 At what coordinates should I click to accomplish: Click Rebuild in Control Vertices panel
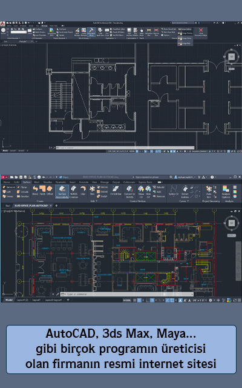coord(159,187)
